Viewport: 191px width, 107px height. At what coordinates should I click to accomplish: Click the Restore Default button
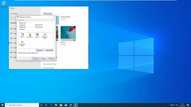(x=49, y=50)
